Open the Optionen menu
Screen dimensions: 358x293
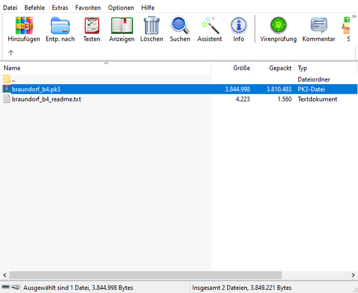[x=121, y=8]
